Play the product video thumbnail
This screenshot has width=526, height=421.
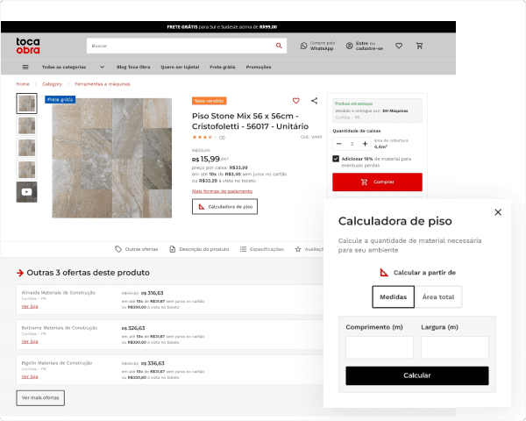click(x=27, y=192)
